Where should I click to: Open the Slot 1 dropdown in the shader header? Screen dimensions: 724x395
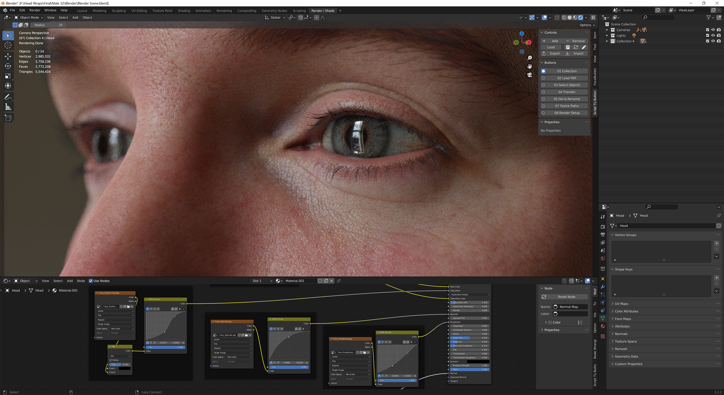point(262,281)
